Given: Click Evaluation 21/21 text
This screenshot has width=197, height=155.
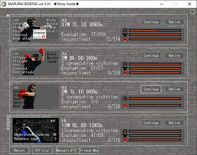Looking at the screenshot, I should [82, 68].
